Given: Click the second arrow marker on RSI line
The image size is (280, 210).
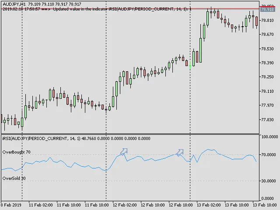Looking at the screenshot, I should click(x=180, y=152).
